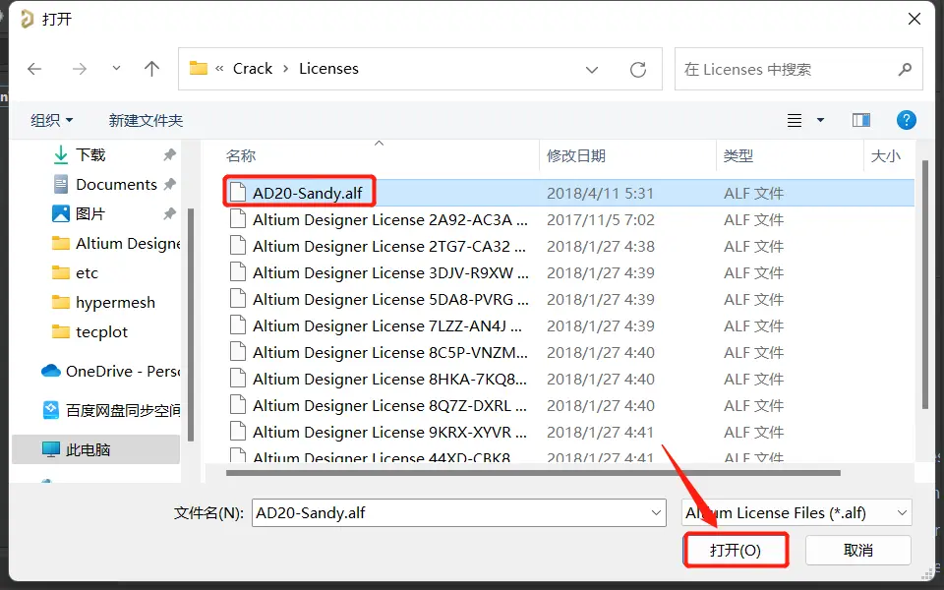
Task: Click file icon of License 9KRX-XYVR
Action: 238,431
